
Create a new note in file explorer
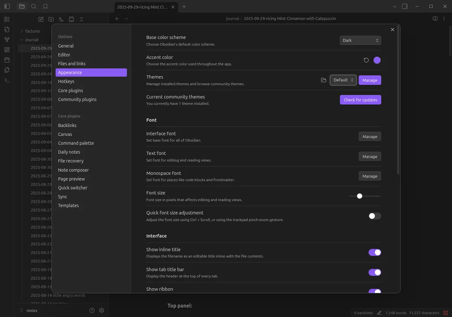point(41,19)
